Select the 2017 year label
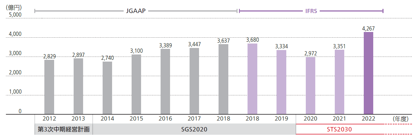Screen dimensions: 417x138 tap(194, 119)
